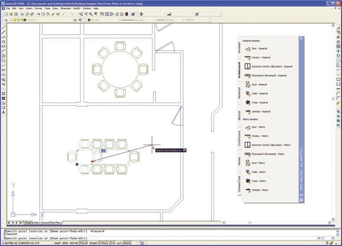Click the green layer color swatch

[x=25, y=20]
